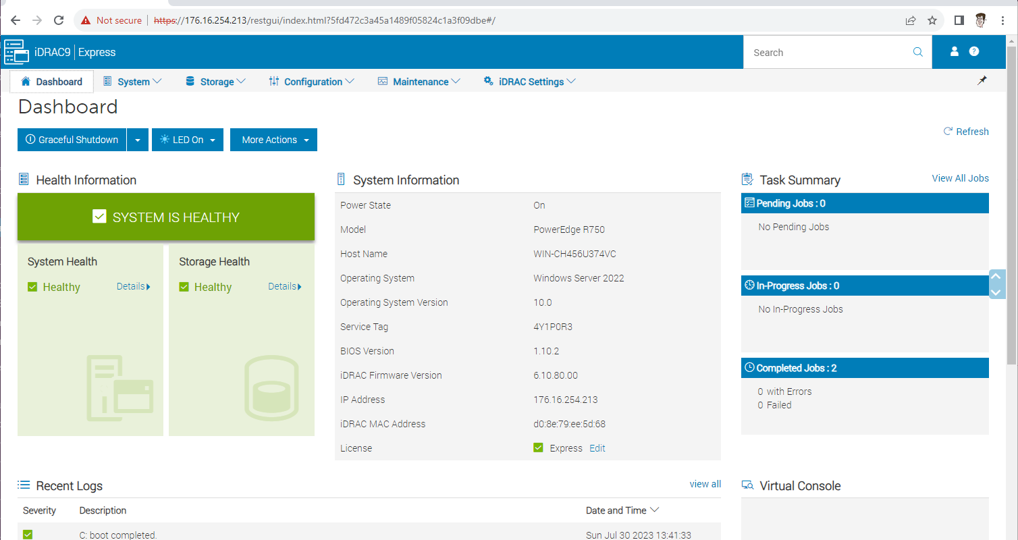Click the browser share page icon
1018x540 pixels.
tap(911, 20)
